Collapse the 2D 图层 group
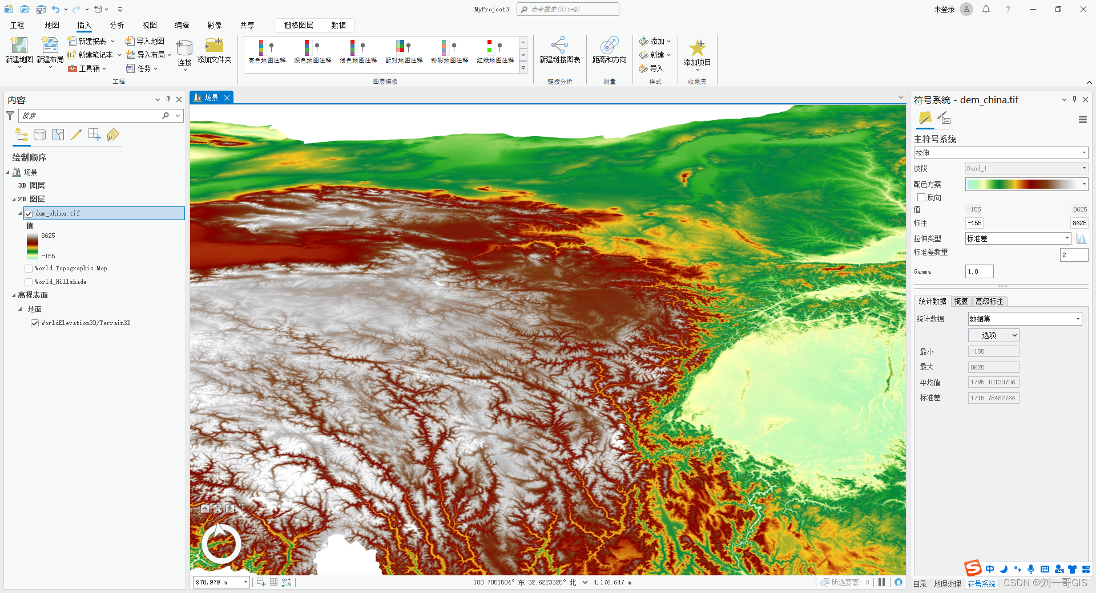The height and width of the screenshot is (593, 1096). pos(14,199)
